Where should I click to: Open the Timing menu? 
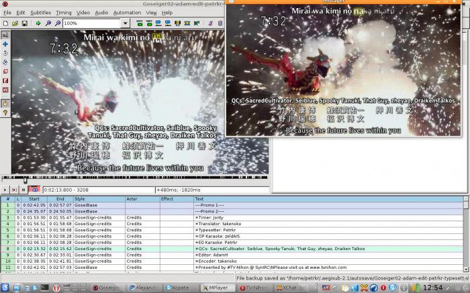[x=64, y=13]
